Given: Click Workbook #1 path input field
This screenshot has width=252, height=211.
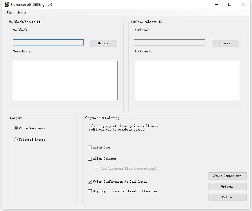Looking at the screenshot, I should coord(48,43).
